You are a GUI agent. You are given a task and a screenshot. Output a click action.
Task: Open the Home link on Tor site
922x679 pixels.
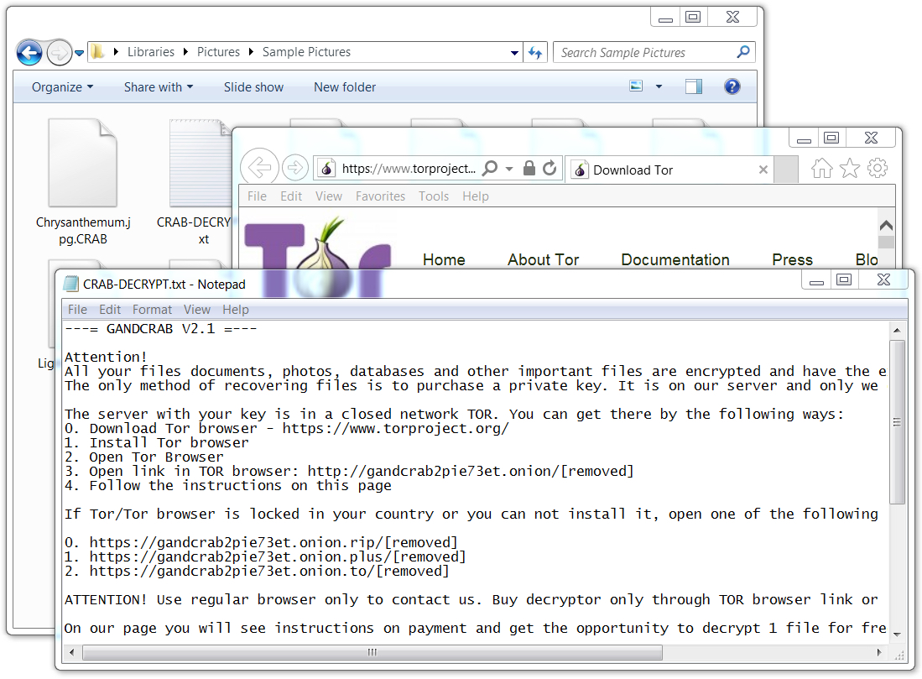click(x=444, y=259)
